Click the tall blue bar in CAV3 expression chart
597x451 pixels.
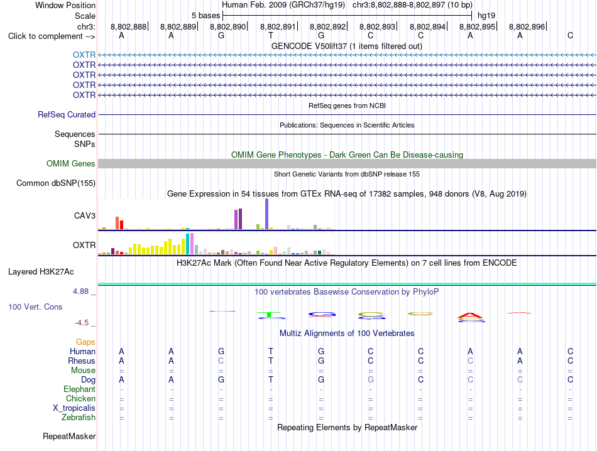click(267, 214)
